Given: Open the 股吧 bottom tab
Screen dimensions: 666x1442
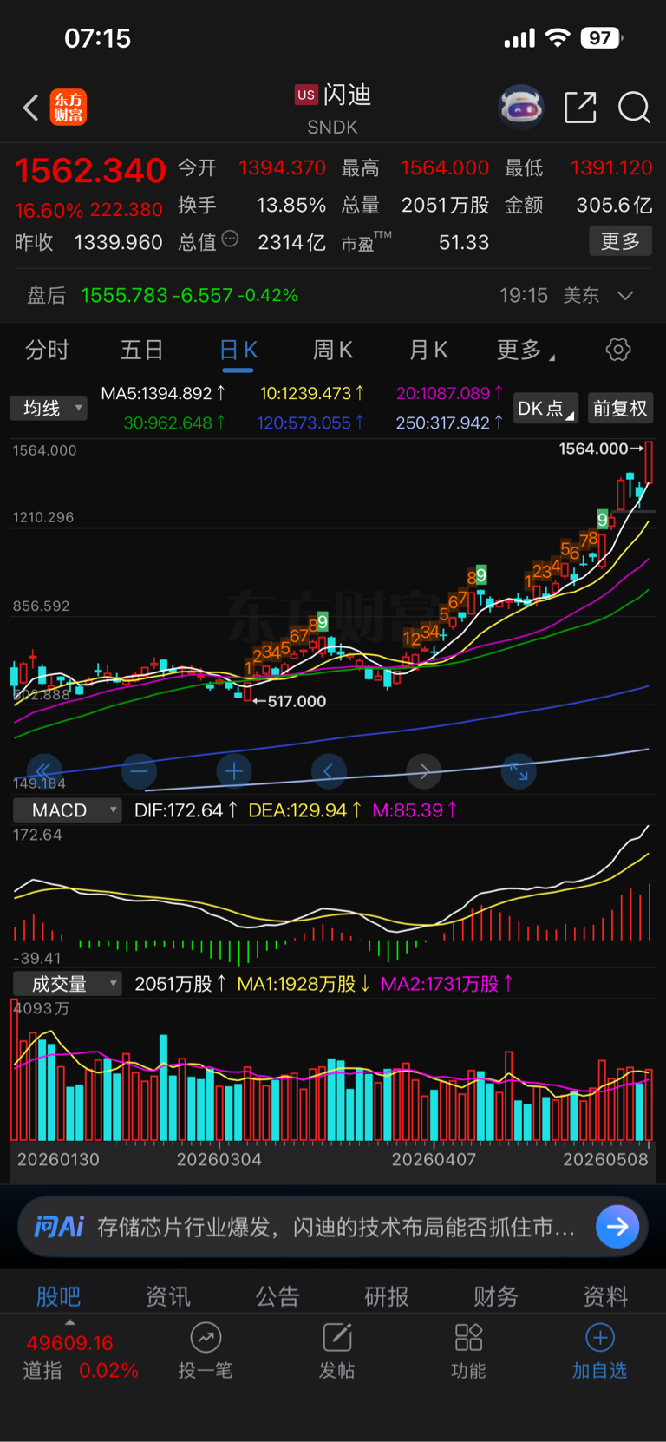Looking at the screenshot, I should point(58,1296).
